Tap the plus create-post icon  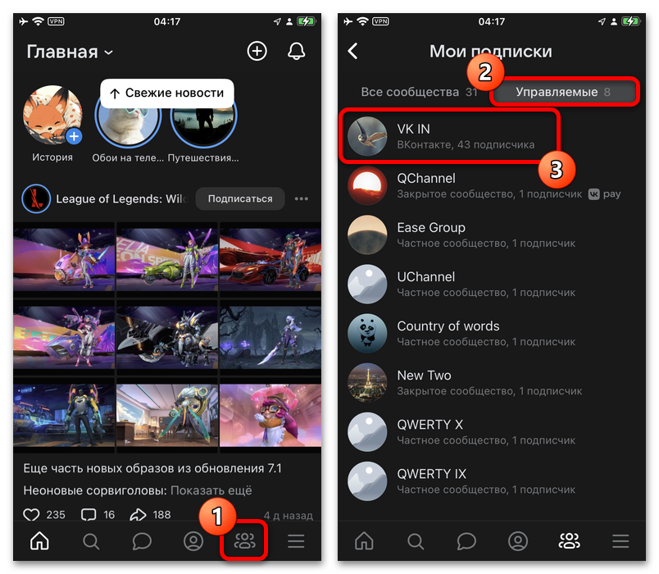click(x=257, y=52)
